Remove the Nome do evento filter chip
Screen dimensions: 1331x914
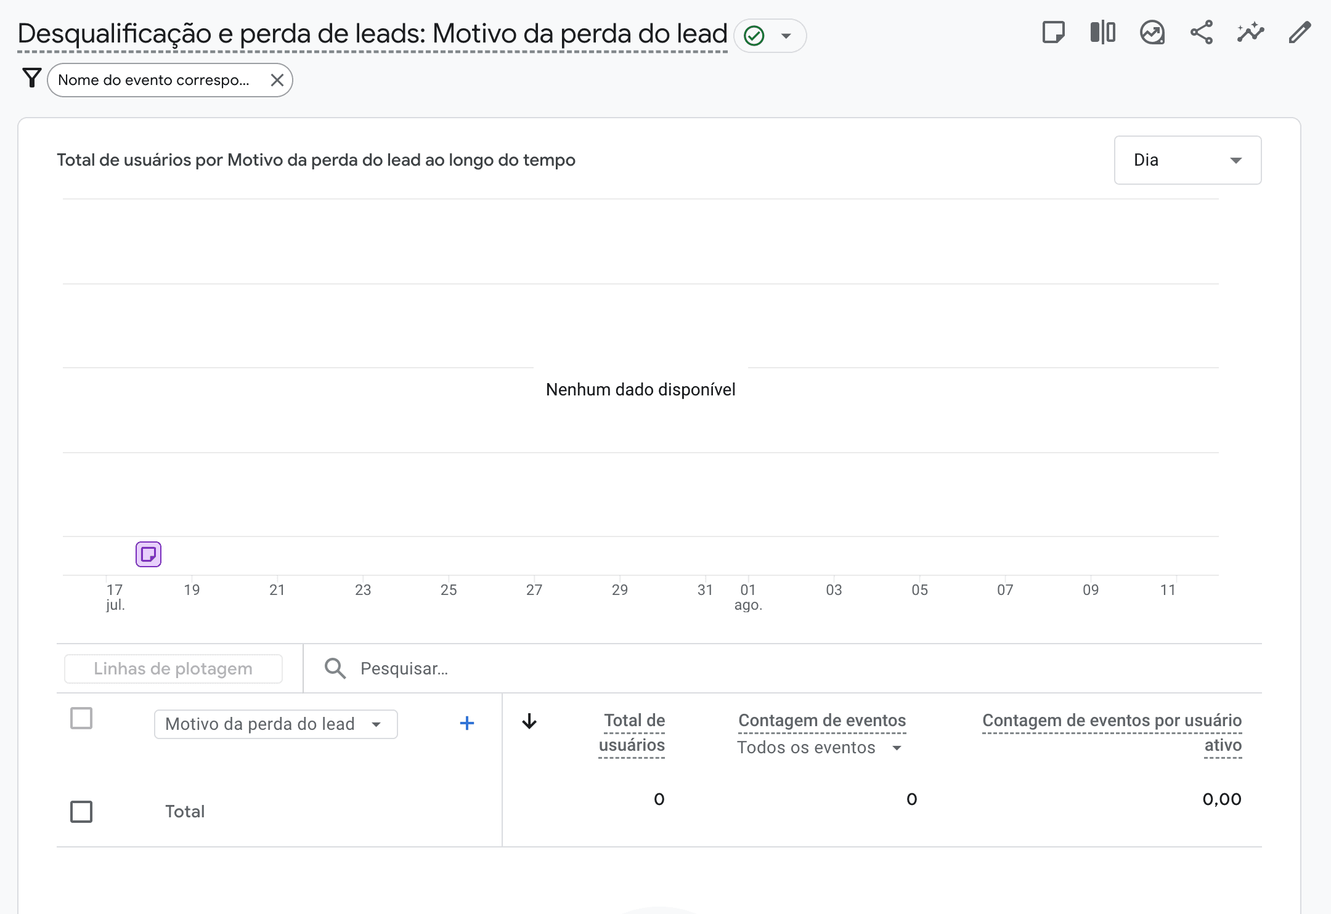pos(277,80)
